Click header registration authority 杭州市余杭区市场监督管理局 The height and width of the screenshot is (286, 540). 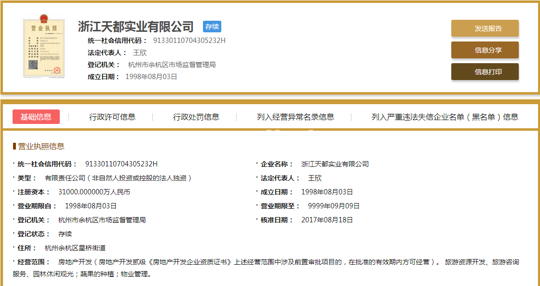click(x=172, y=65)
